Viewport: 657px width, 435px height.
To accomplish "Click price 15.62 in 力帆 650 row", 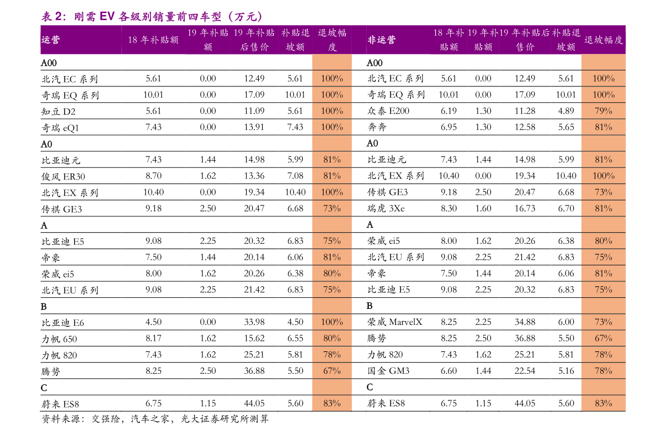I will (254, 339).
